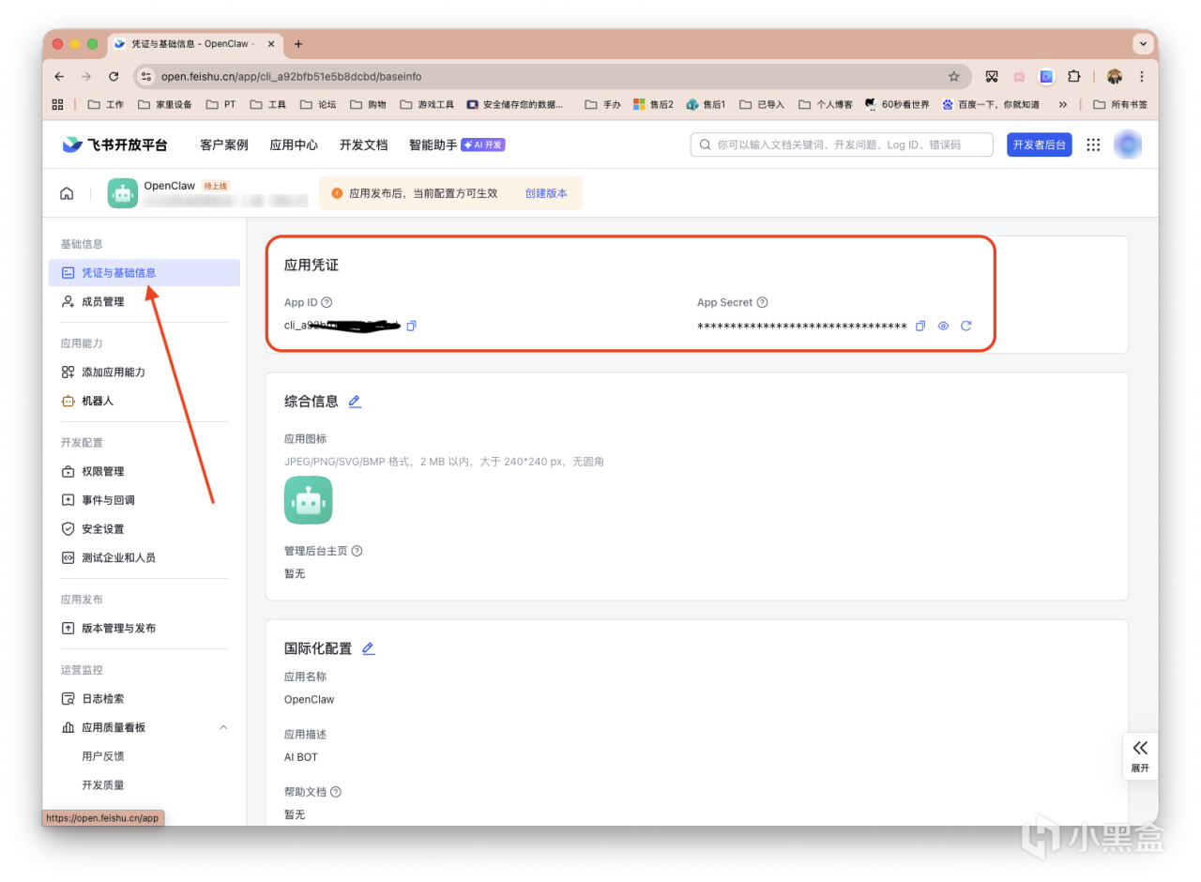Expand the tab search dropdown

pos(1143,44)
